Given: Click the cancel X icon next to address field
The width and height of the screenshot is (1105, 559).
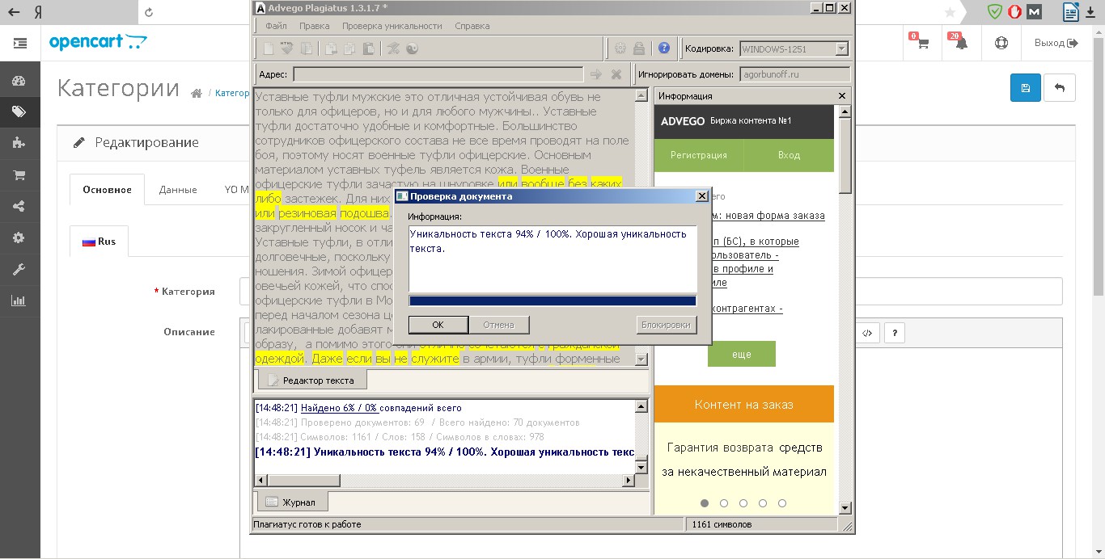Looking at the screenshot, I should coord(616,74).
